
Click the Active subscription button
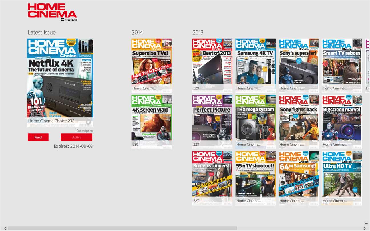pyautogui.click(x=77, y=137)
